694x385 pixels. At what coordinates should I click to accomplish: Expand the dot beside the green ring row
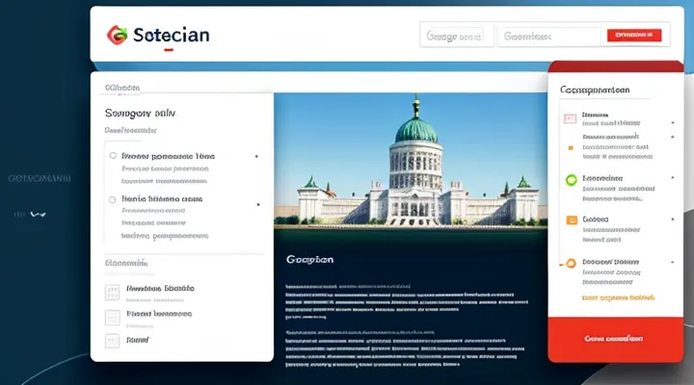(673, 178)
